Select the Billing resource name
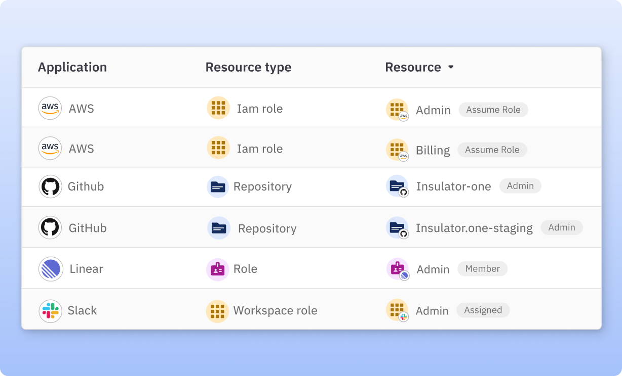The height and width of the screenshot is (376, 622). tap(433, 150)
